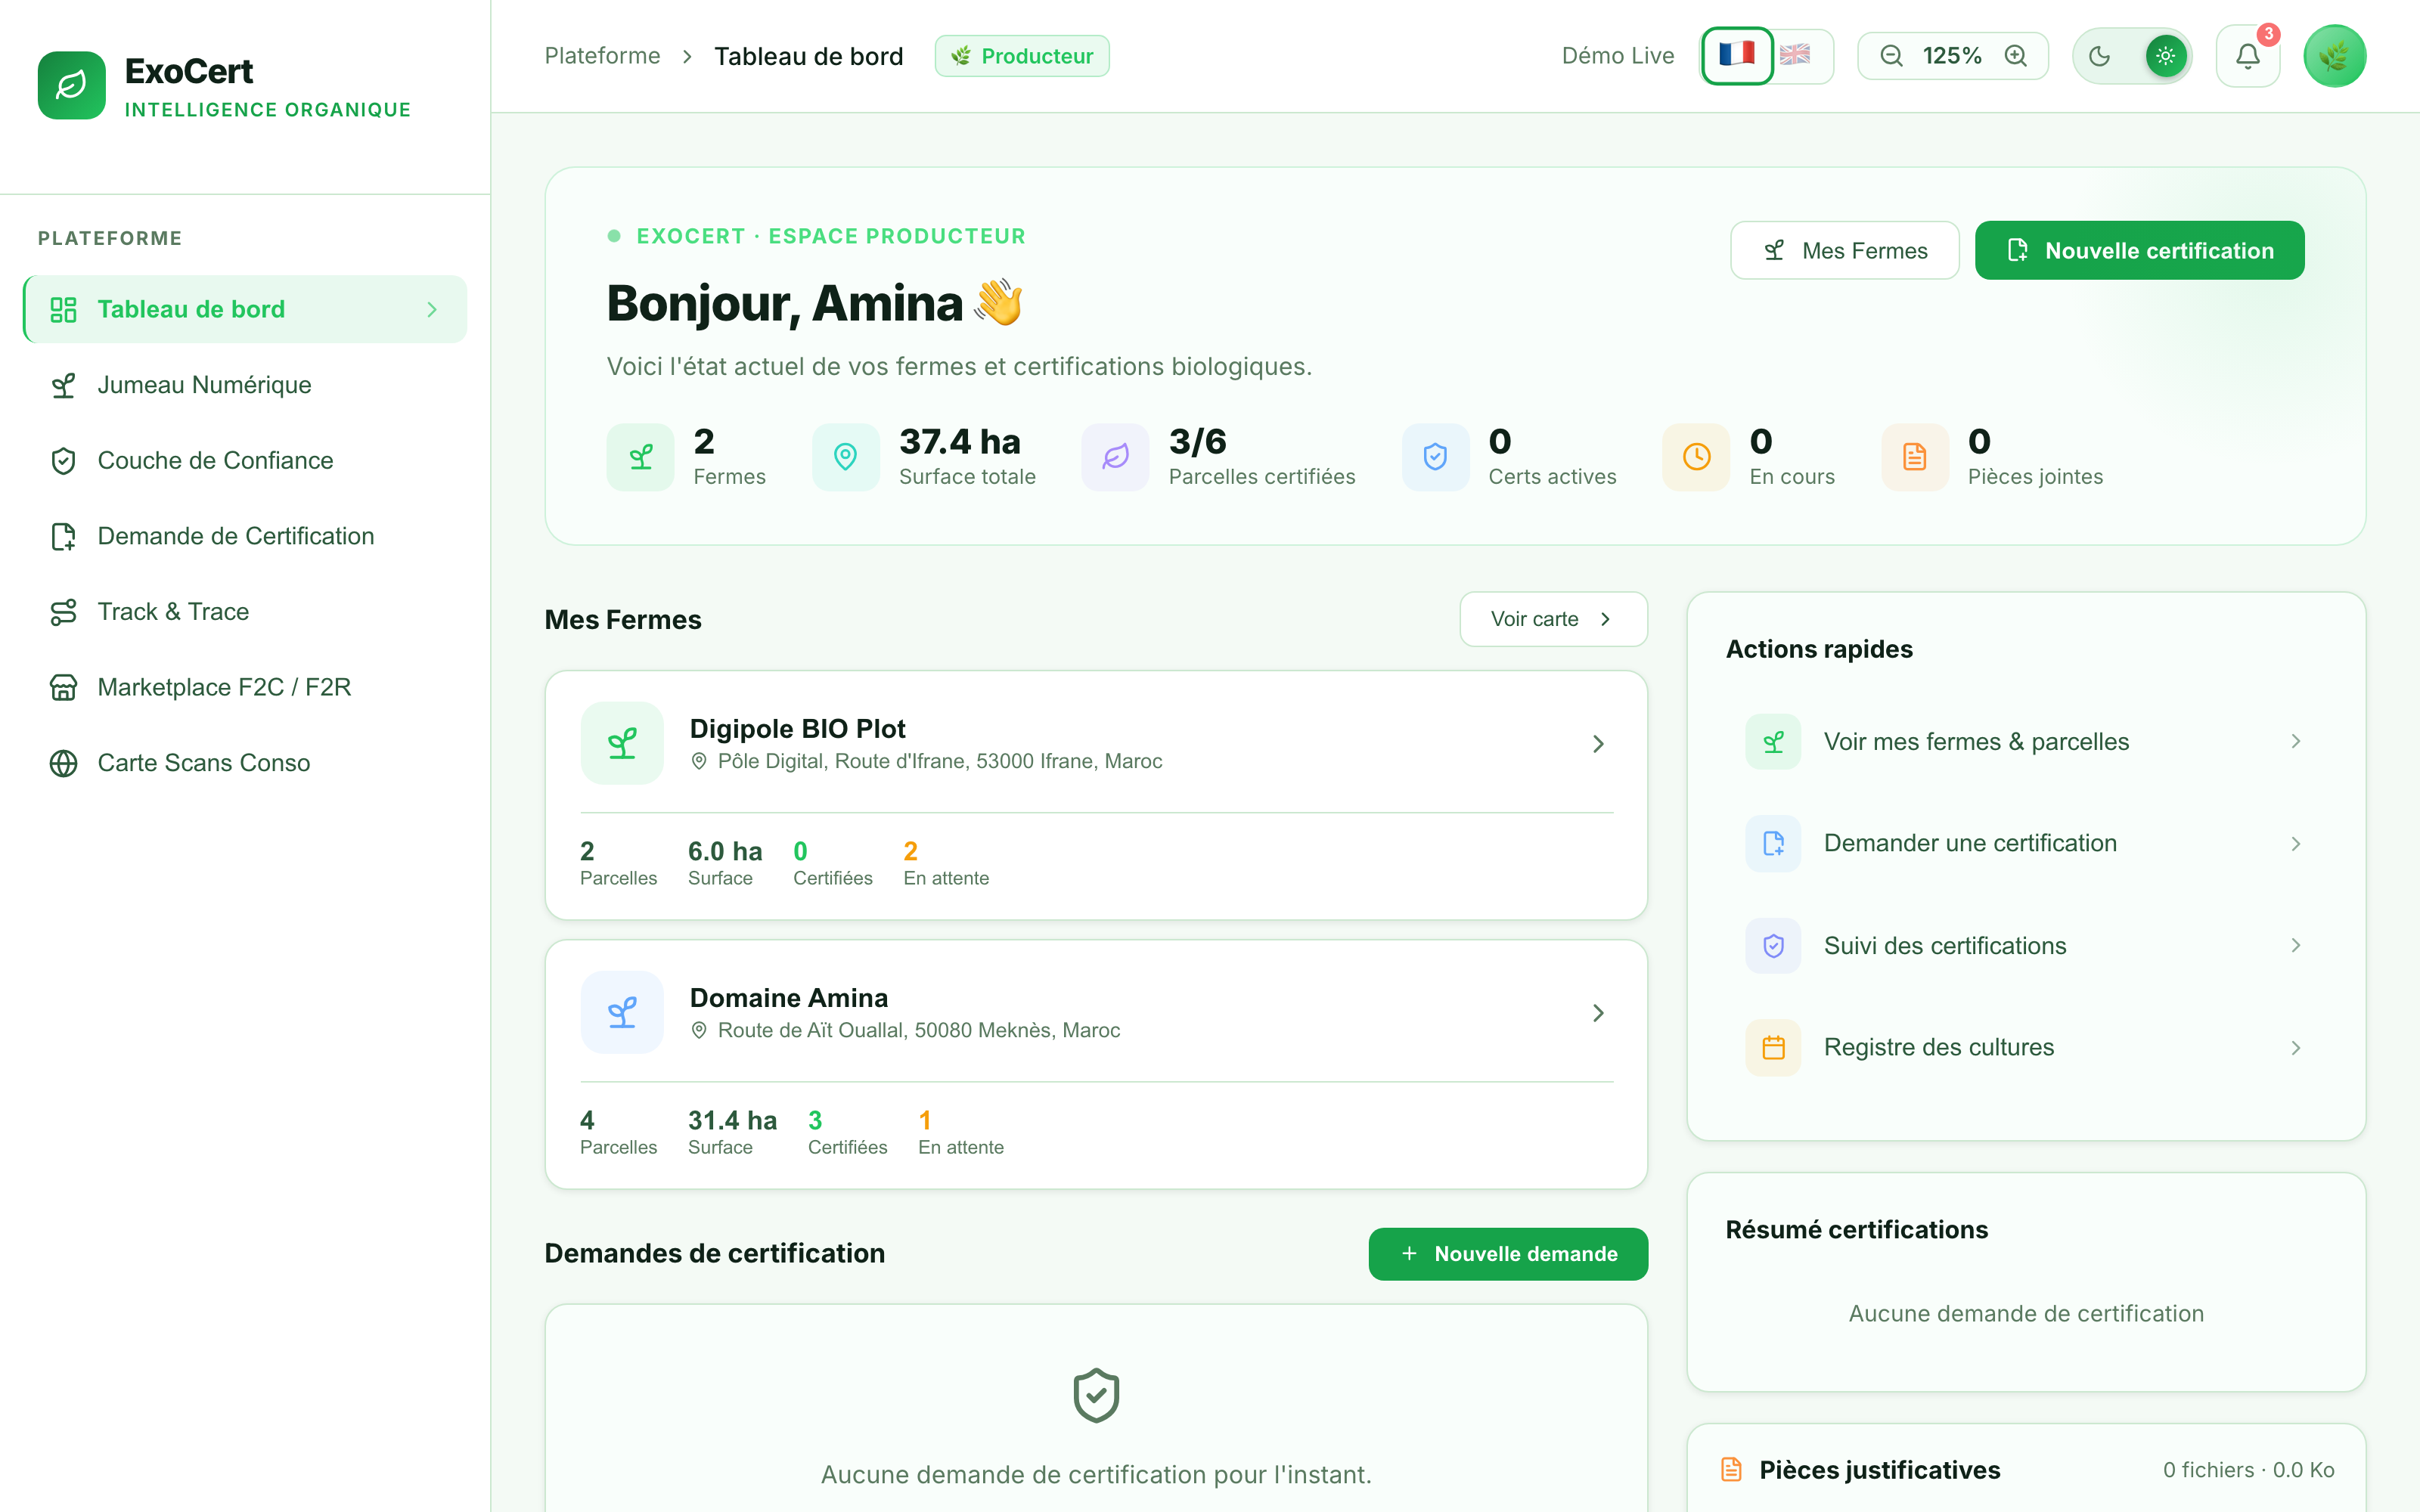This screenshot has height=1512, width=2420.
Task: Click the Registre des cultures calendar icon
Action: (x=1773, y=1047)
